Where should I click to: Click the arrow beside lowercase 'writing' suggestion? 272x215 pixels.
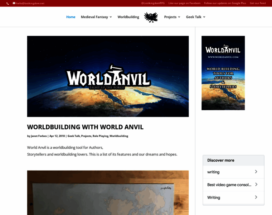[x=256, y=172]
